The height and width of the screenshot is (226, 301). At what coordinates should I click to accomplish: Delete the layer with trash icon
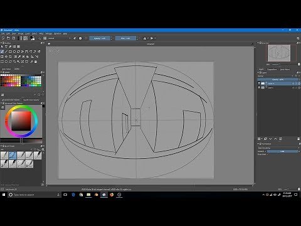(x=298, y=139)
